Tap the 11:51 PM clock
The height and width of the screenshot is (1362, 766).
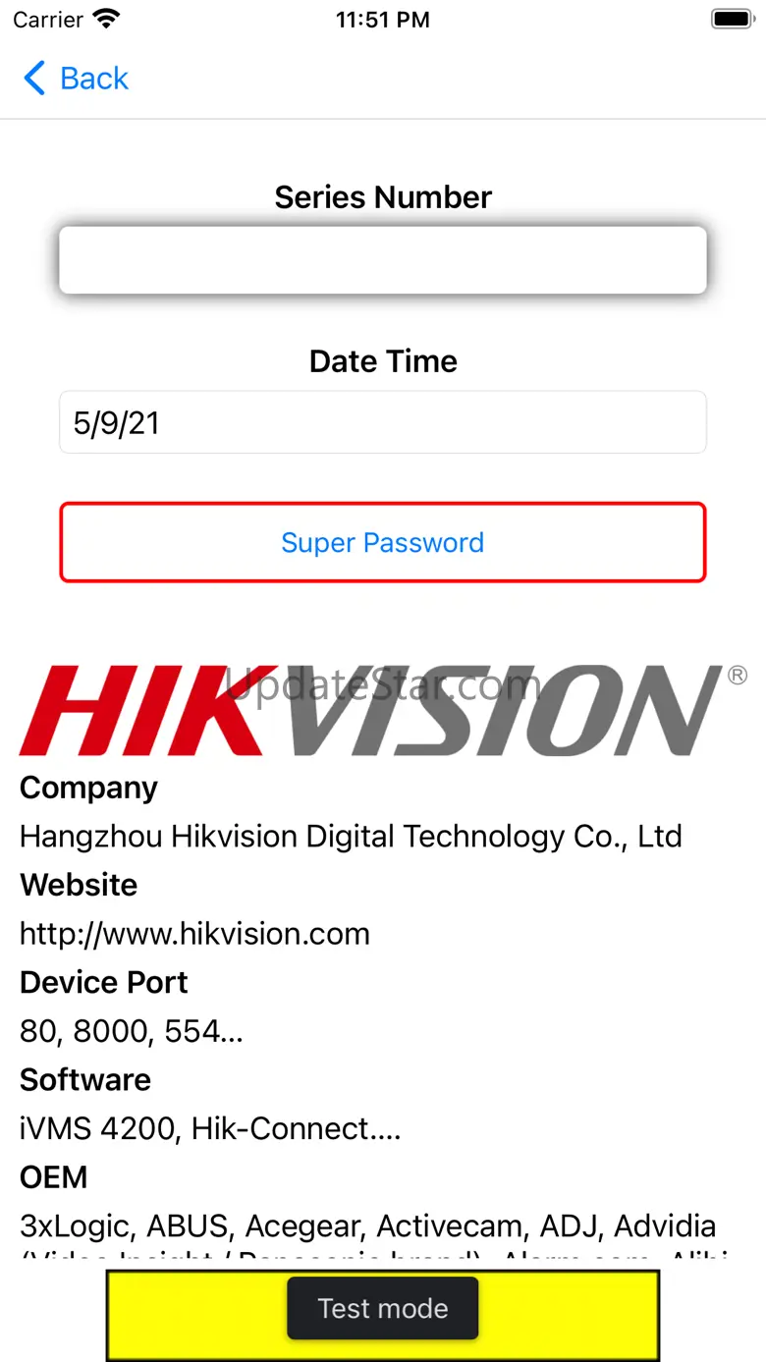(383, 20)
